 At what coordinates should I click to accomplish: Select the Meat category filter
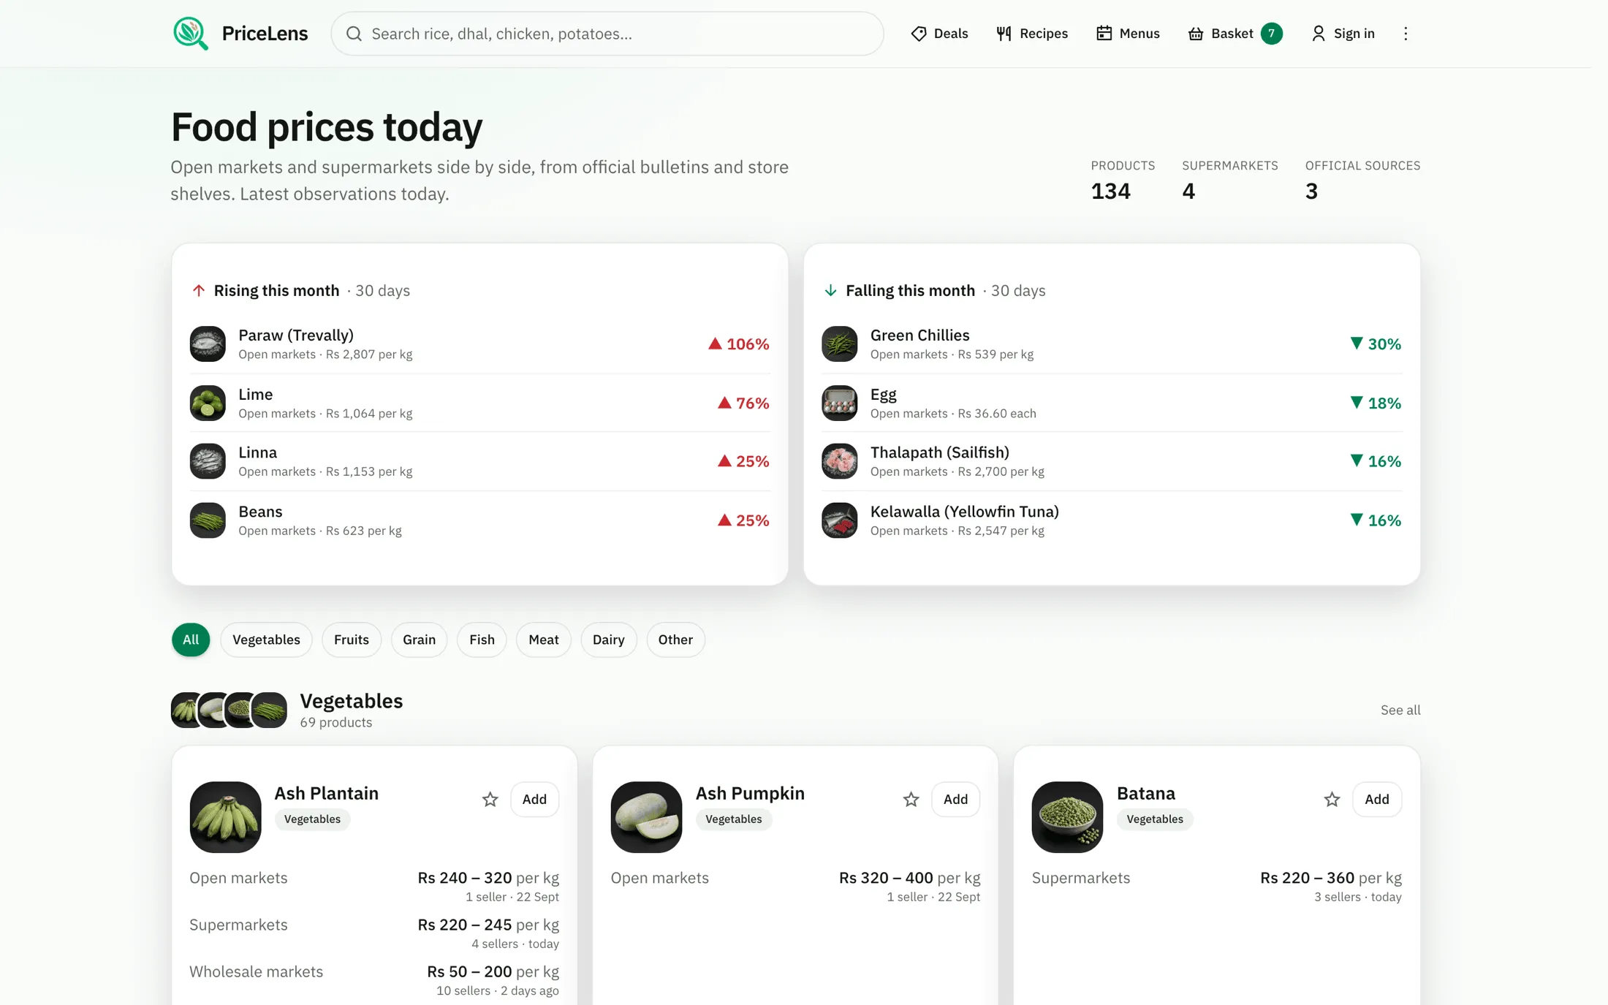click(544, 640)
